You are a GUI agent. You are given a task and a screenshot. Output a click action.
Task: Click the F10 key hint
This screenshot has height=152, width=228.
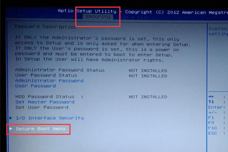213,128
